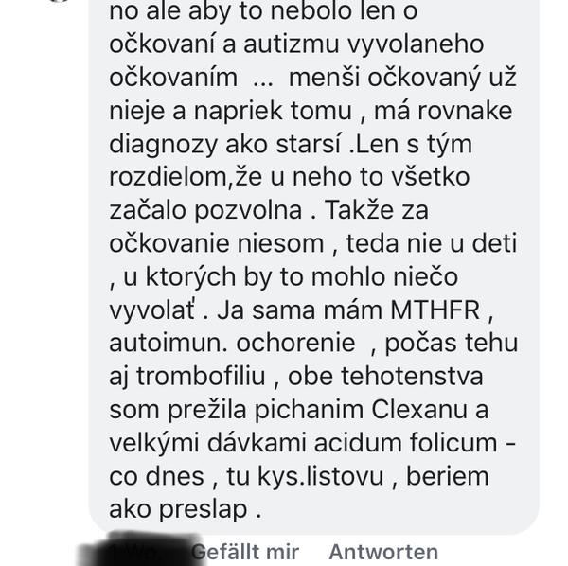
Task: Select the word "pozvolna" in the comment
Action: [248, 211]
